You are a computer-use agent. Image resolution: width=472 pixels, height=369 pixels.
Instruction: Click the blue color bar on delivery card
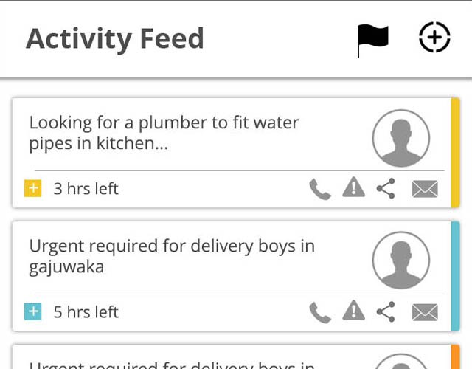pyautogui.click(x=455, y=275)
